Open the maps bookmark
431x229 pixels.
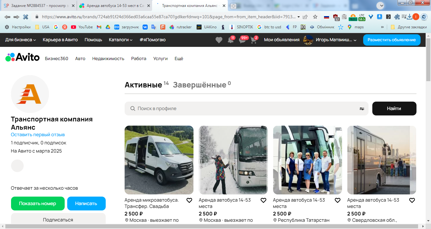356,27
